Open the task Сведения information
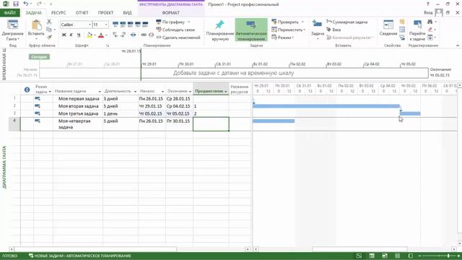Viewport: 462px width, 260px height. 388,28
